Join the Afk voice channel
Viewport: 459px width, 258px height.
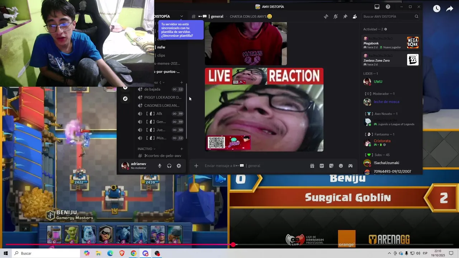tap(161, 114)
